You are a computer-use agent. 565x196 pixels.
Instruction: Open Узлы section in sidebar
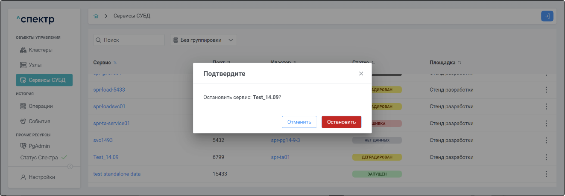click(35, 65)
